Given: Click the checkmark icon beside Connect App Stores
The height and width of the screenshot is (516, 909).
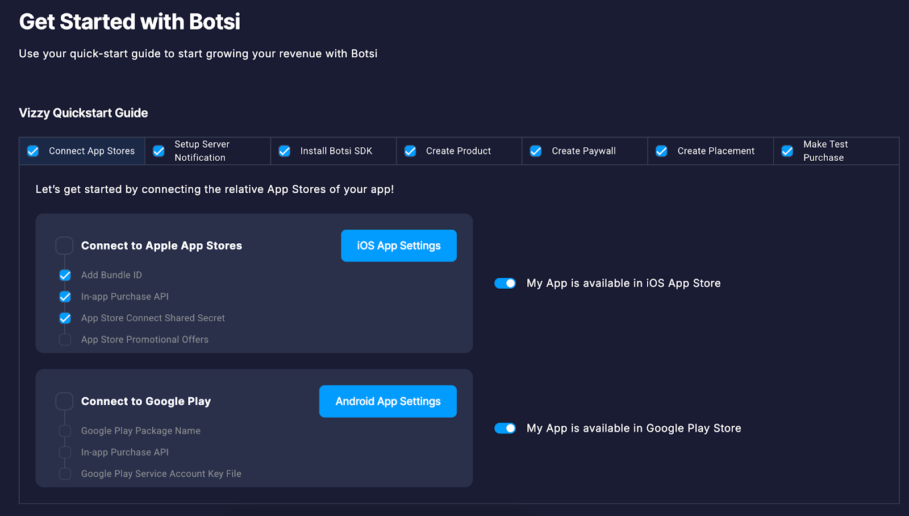Looking at the screenshot, I should (33, 151).
